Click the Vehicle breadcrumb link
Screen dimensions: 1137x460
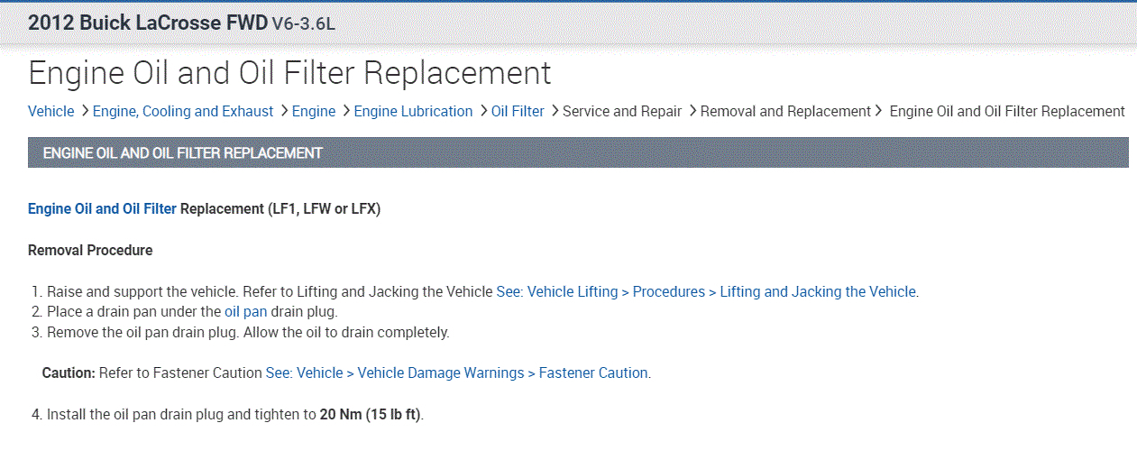point(51,112)
